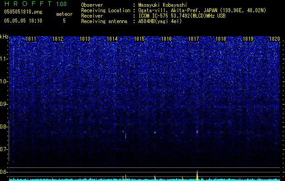Viewport: 285px width, 181px height.
Task: Click the 1.0 kHz axis label
Action: [x=4, y=82]
